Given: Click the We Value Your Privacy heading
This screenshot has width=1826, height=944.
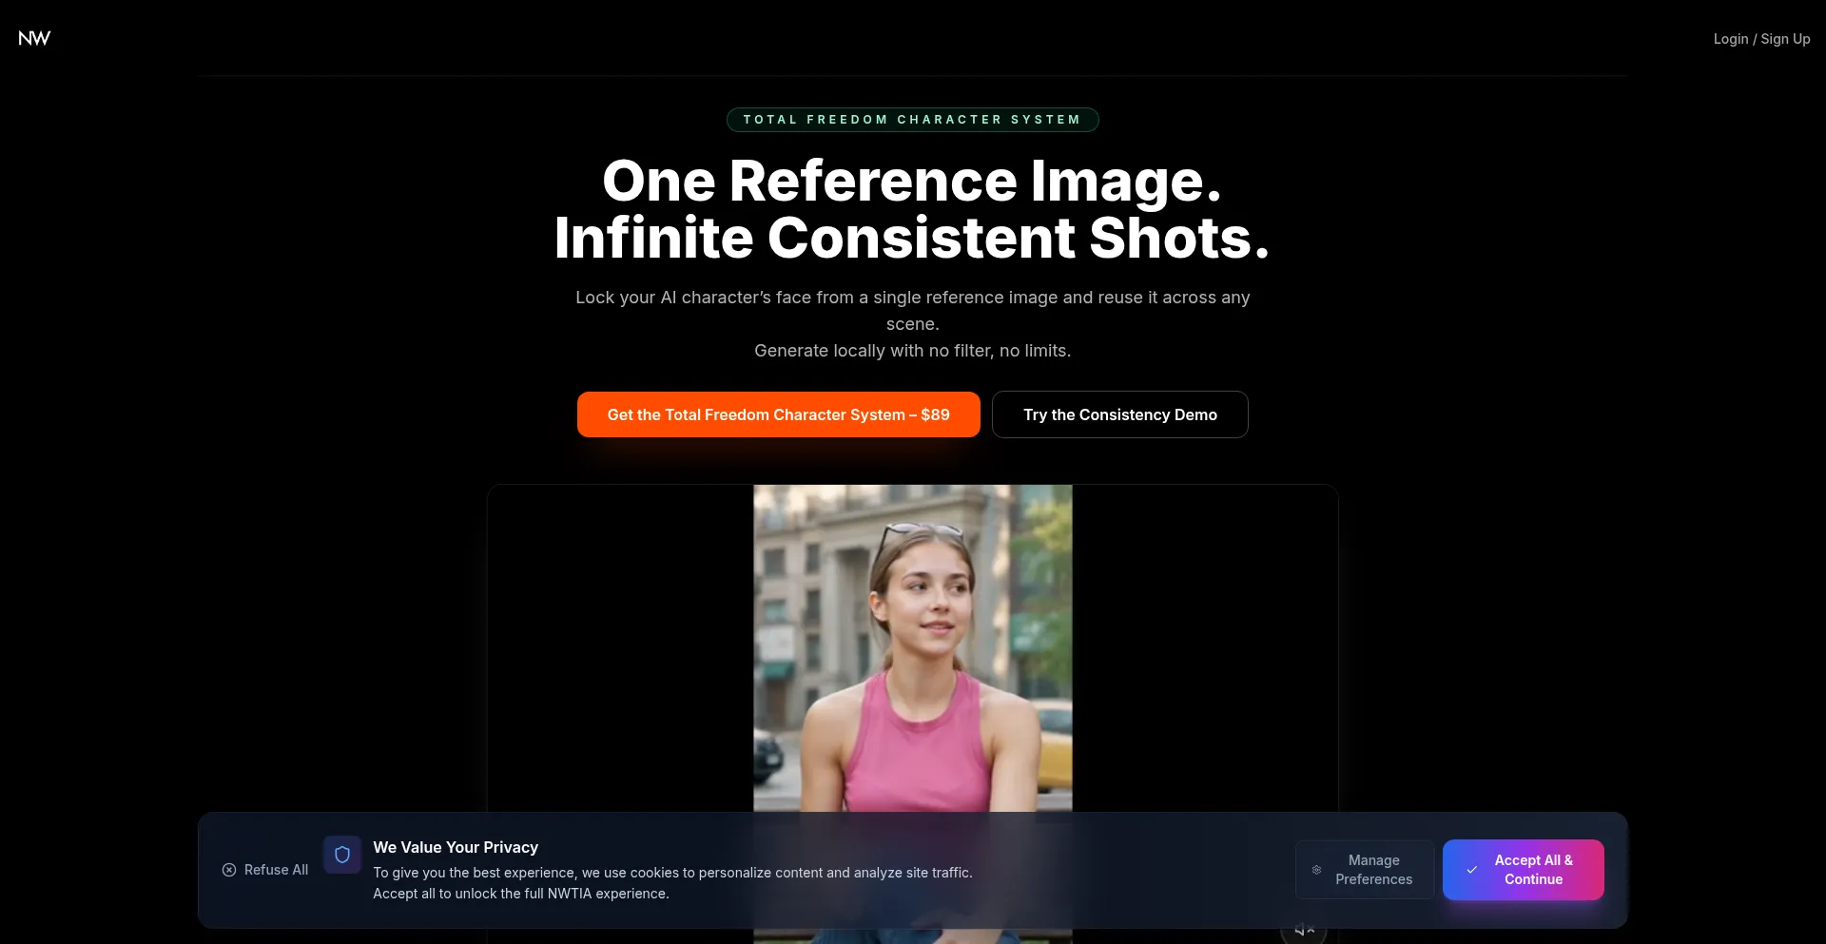Looking at the screenshot, I should pos(456,847).
